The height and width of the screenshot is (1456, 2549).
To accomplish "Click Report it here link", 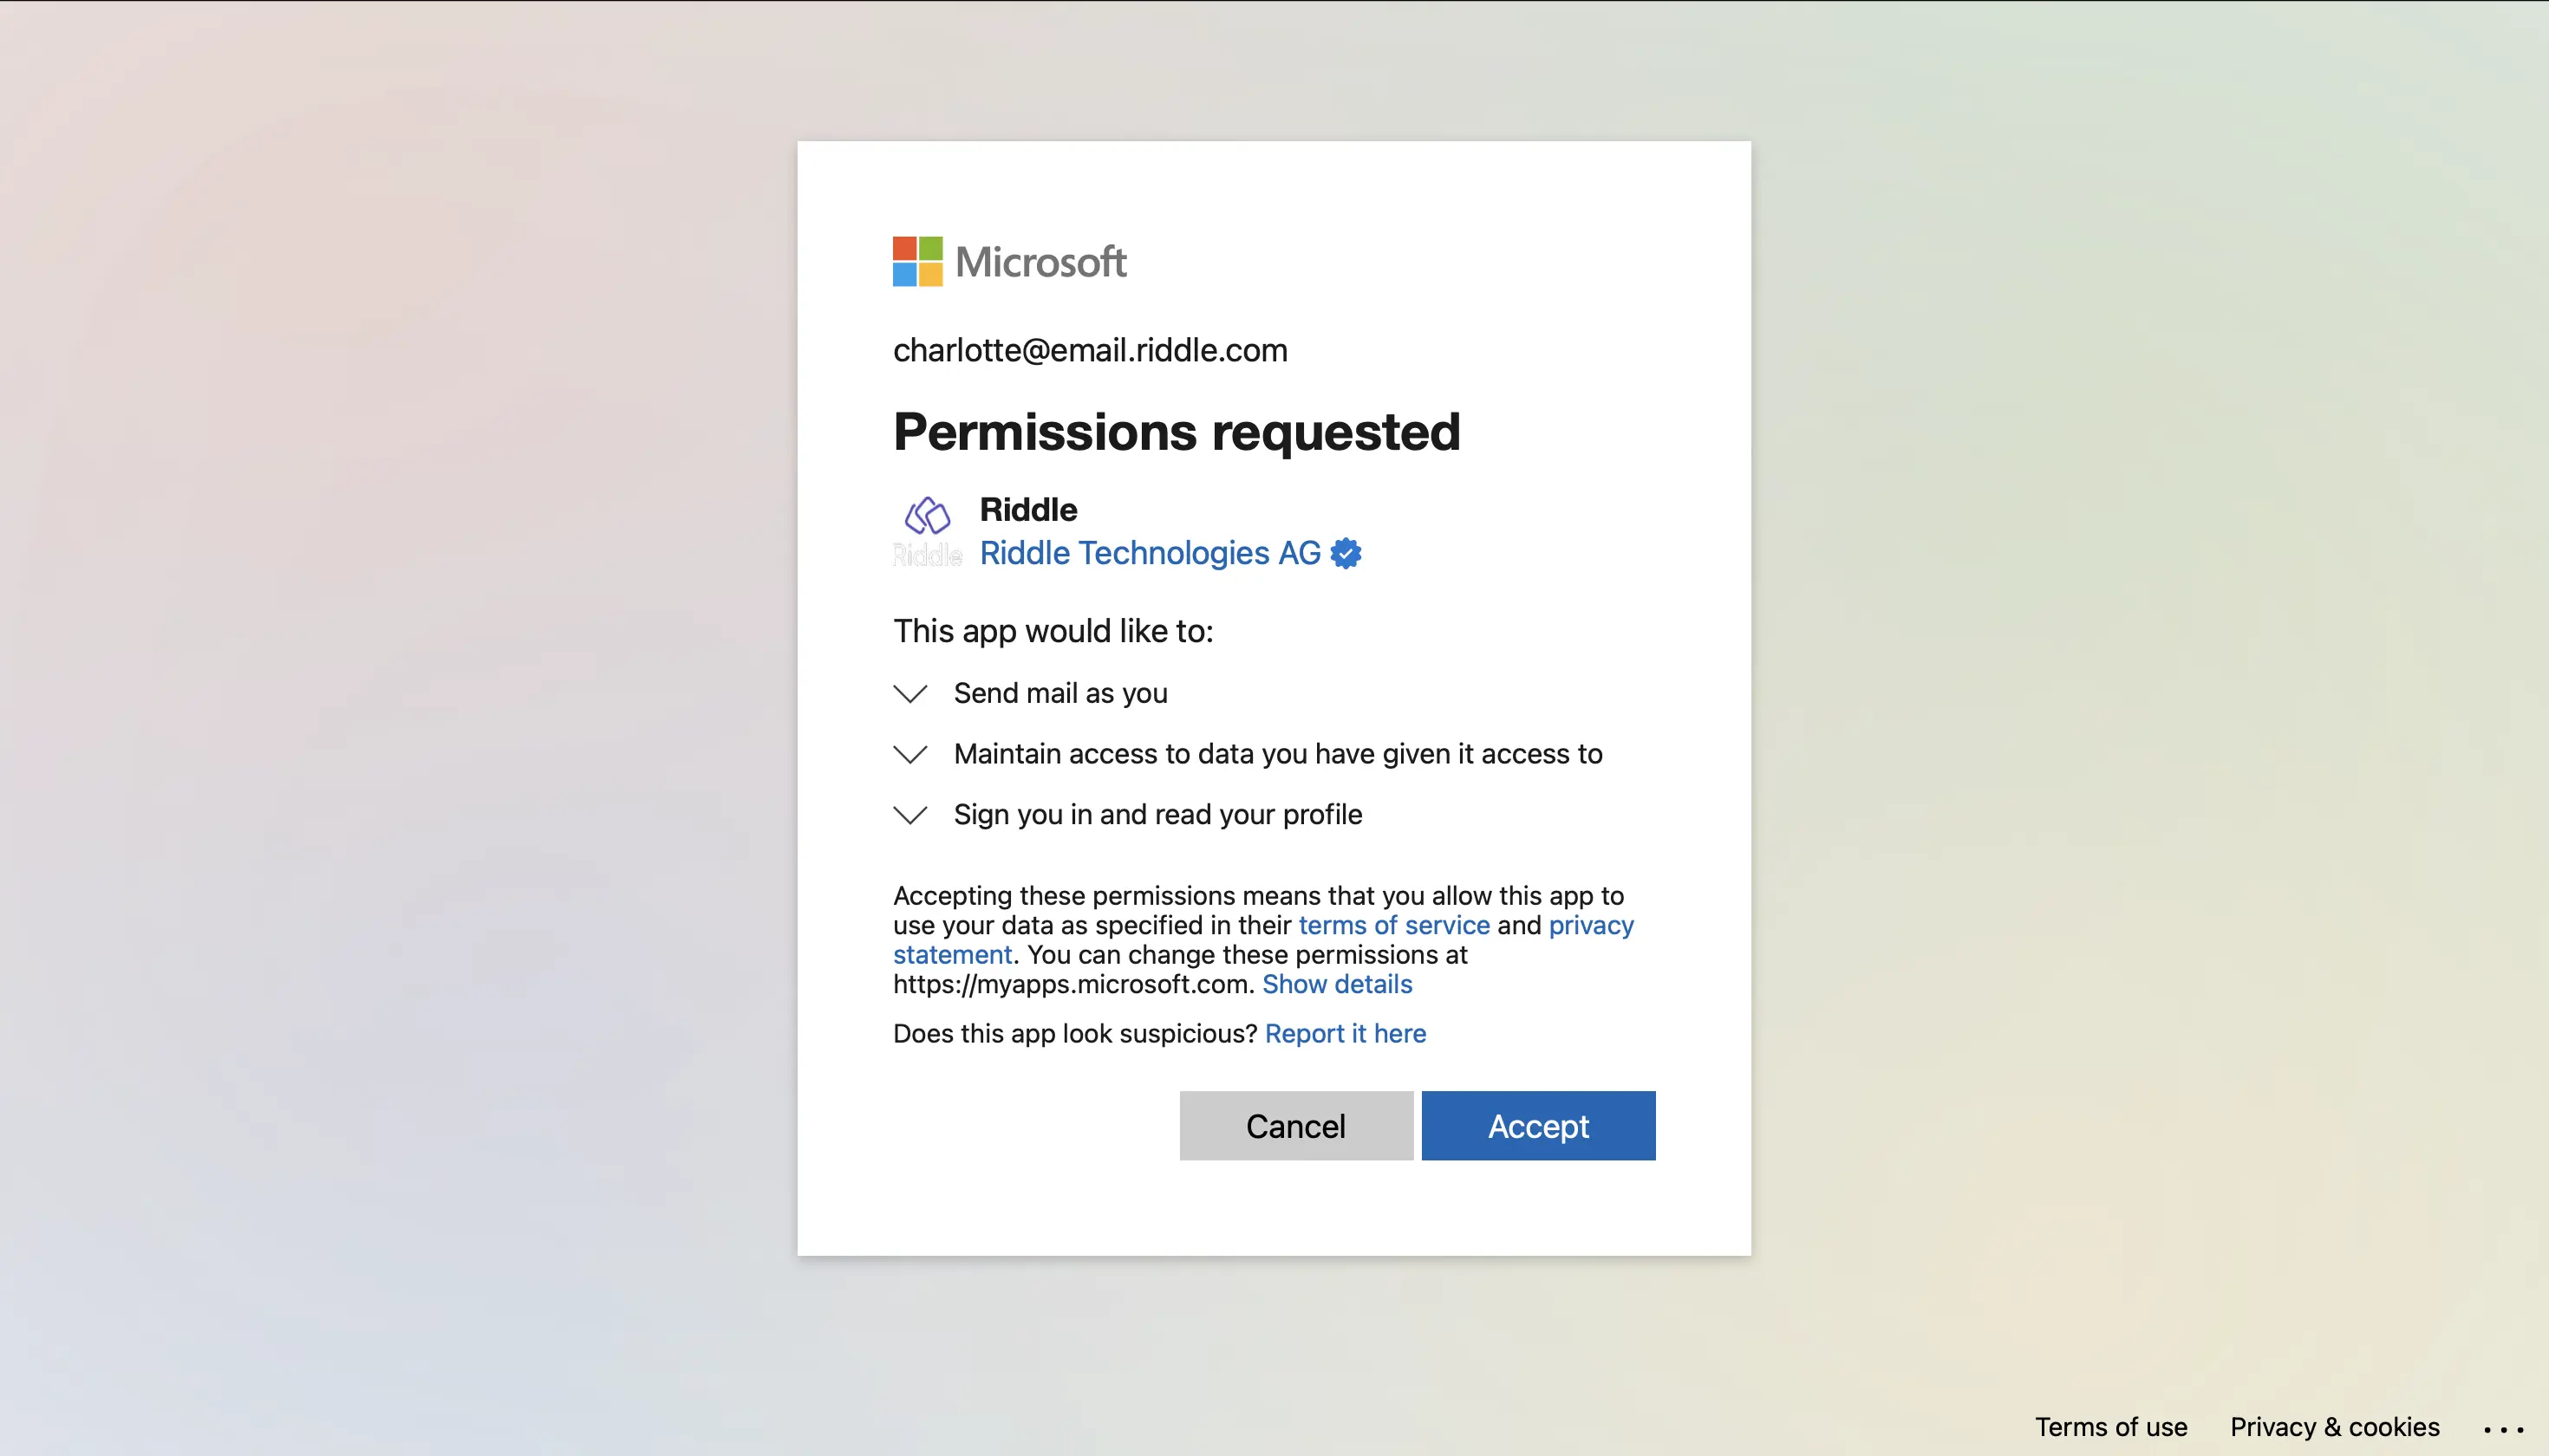I will (x=1345, y=1033).
